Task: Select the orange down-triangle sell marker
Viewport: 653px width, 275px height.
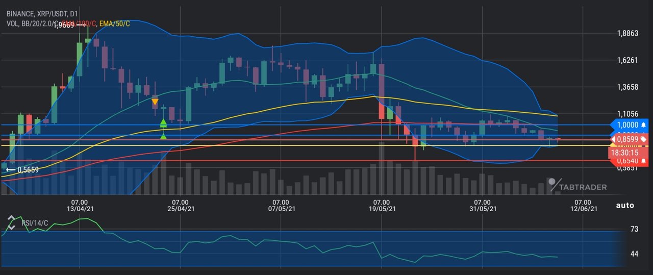Action: click(155, 102)
